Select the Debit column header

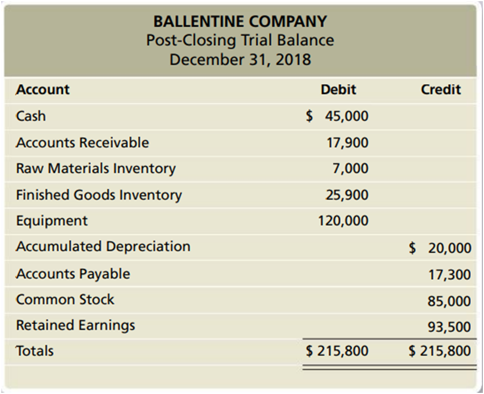pyautogui.click(x=338, y=90)
